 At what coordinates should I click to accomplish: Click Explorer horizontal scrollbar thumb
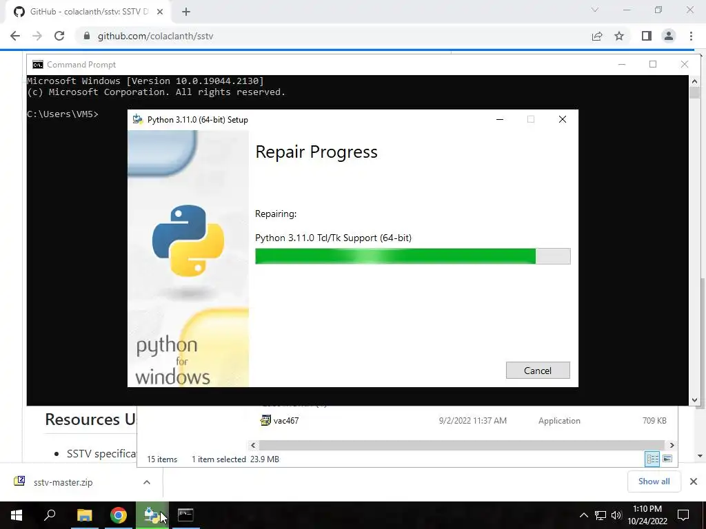(461, 445)
